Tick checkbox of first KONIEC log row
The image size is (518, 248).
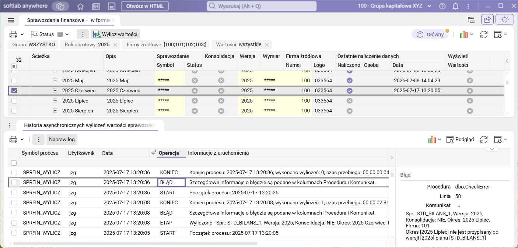pos(14,172)
